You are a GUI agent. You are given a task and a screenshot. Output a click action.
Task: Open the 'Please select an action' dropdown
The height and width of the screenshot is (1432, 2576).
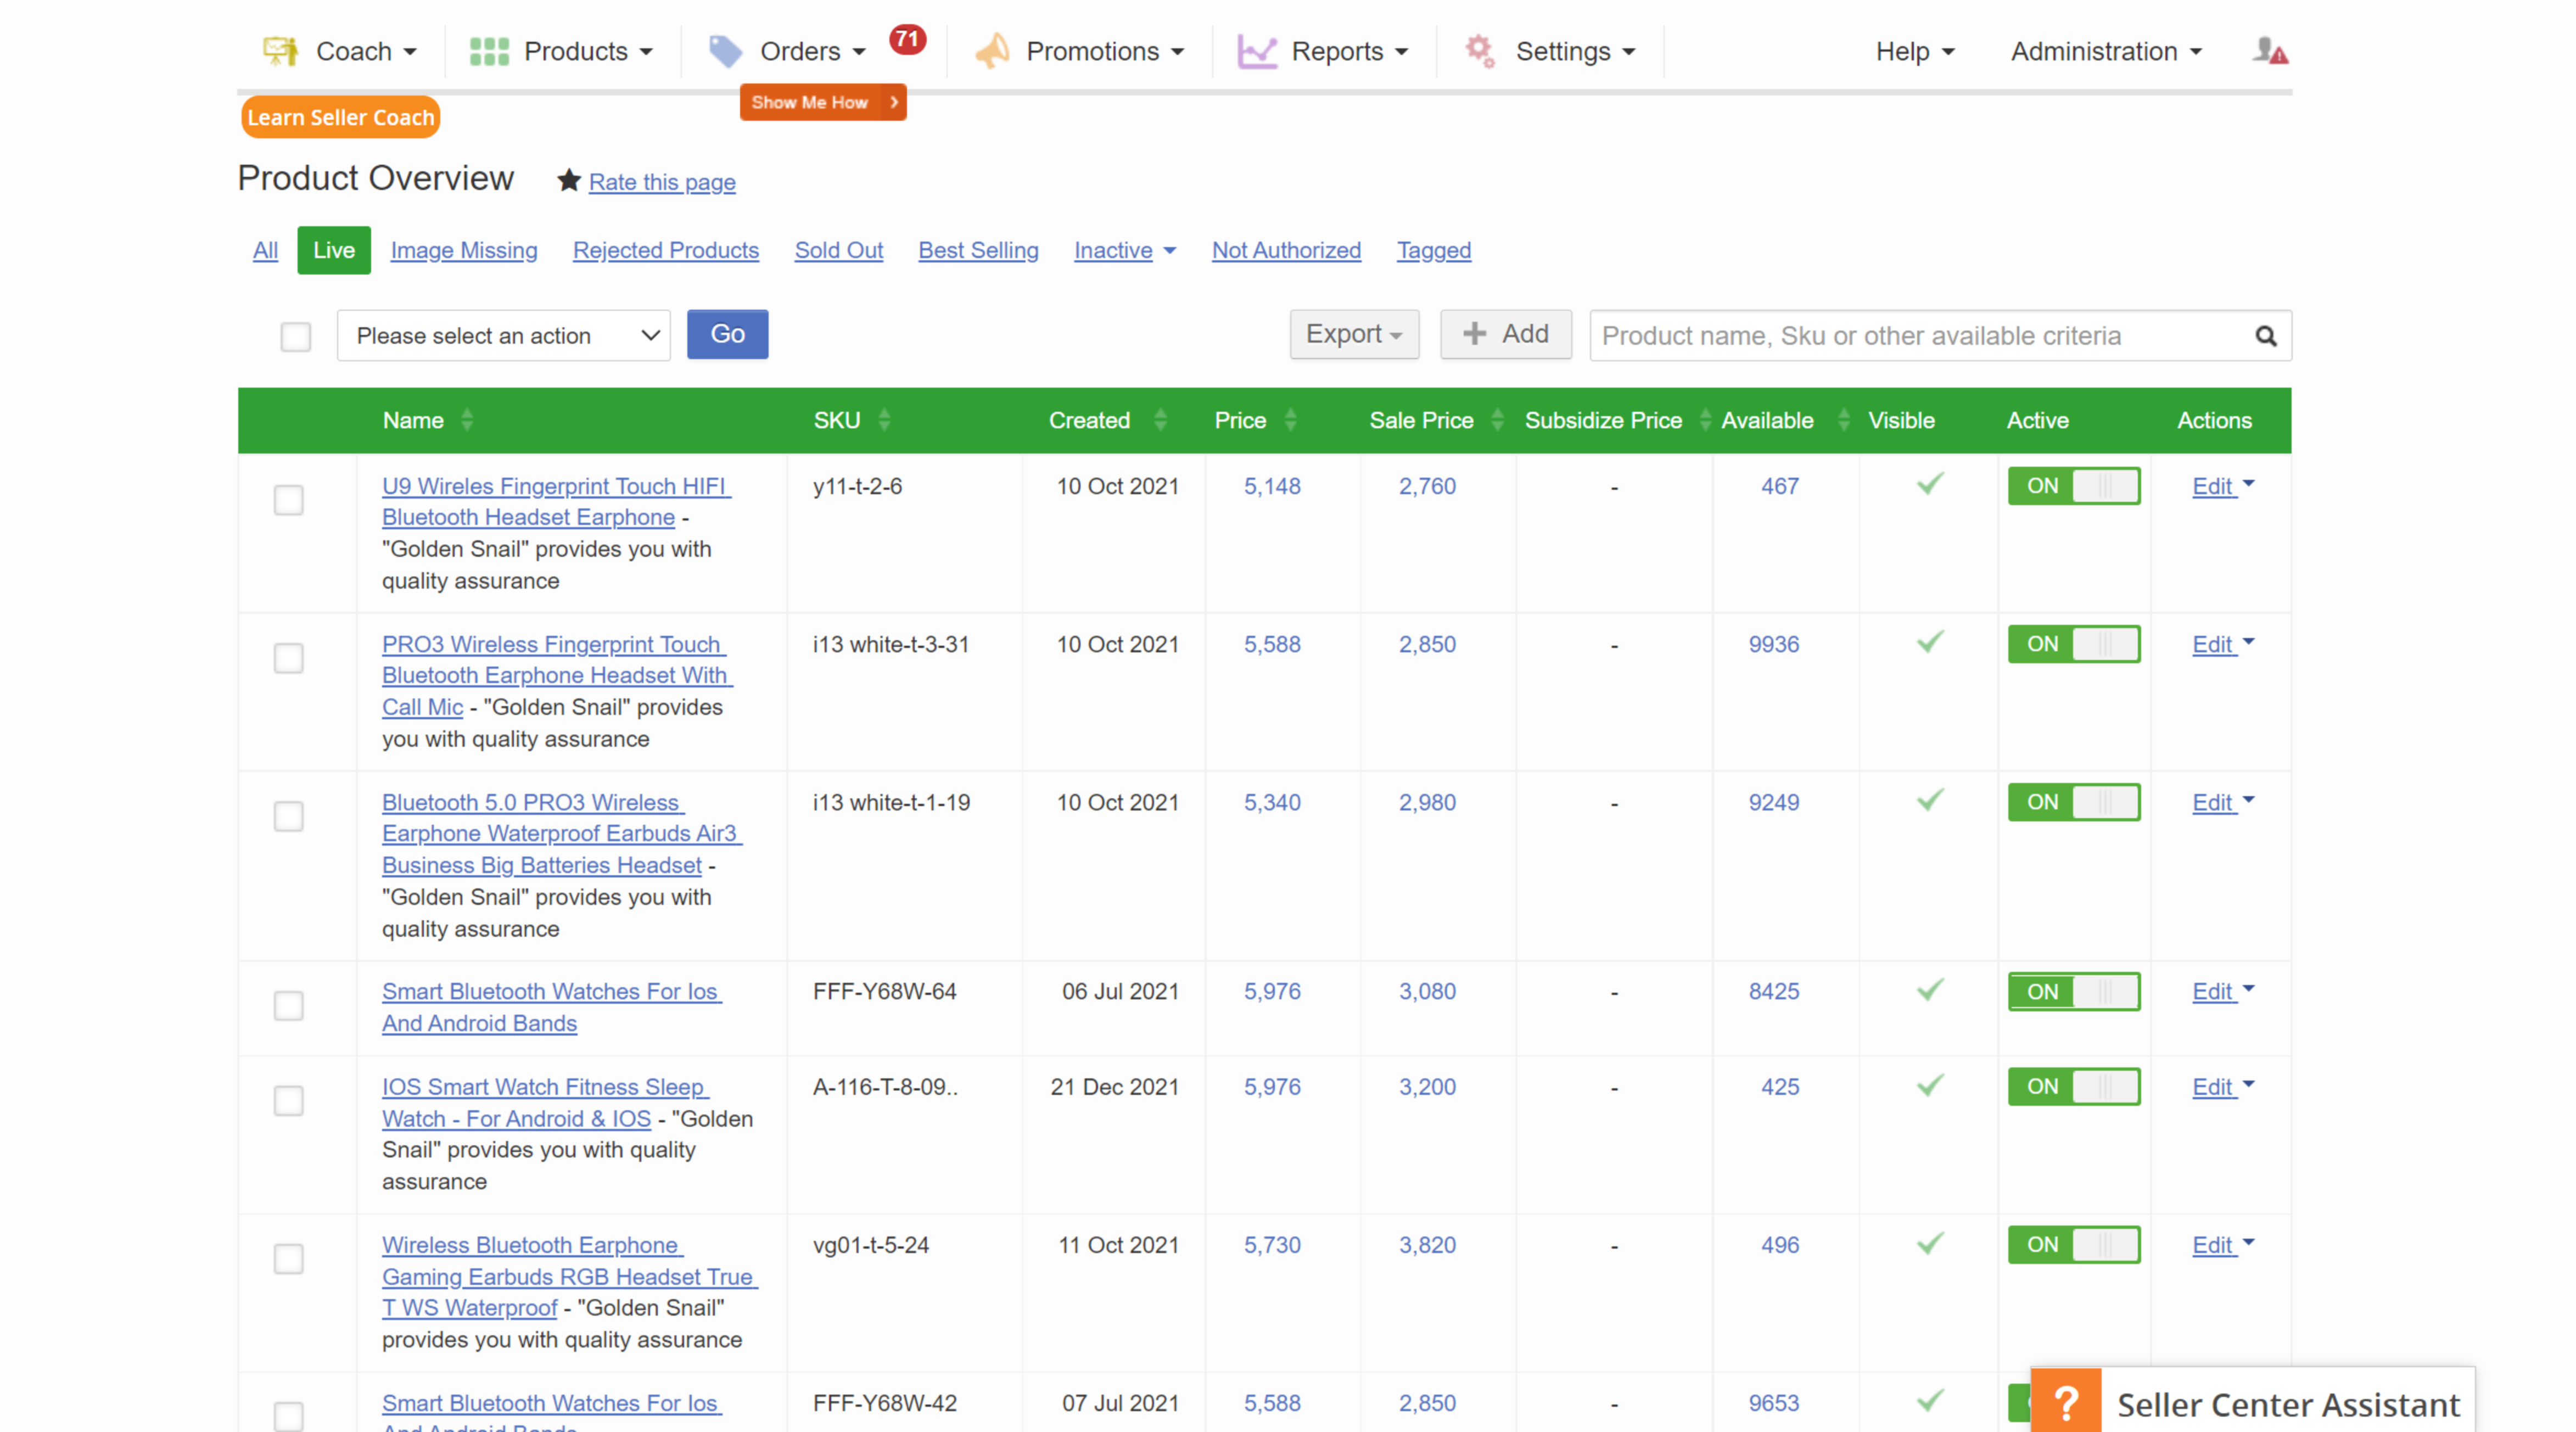[x=503, y=336]
